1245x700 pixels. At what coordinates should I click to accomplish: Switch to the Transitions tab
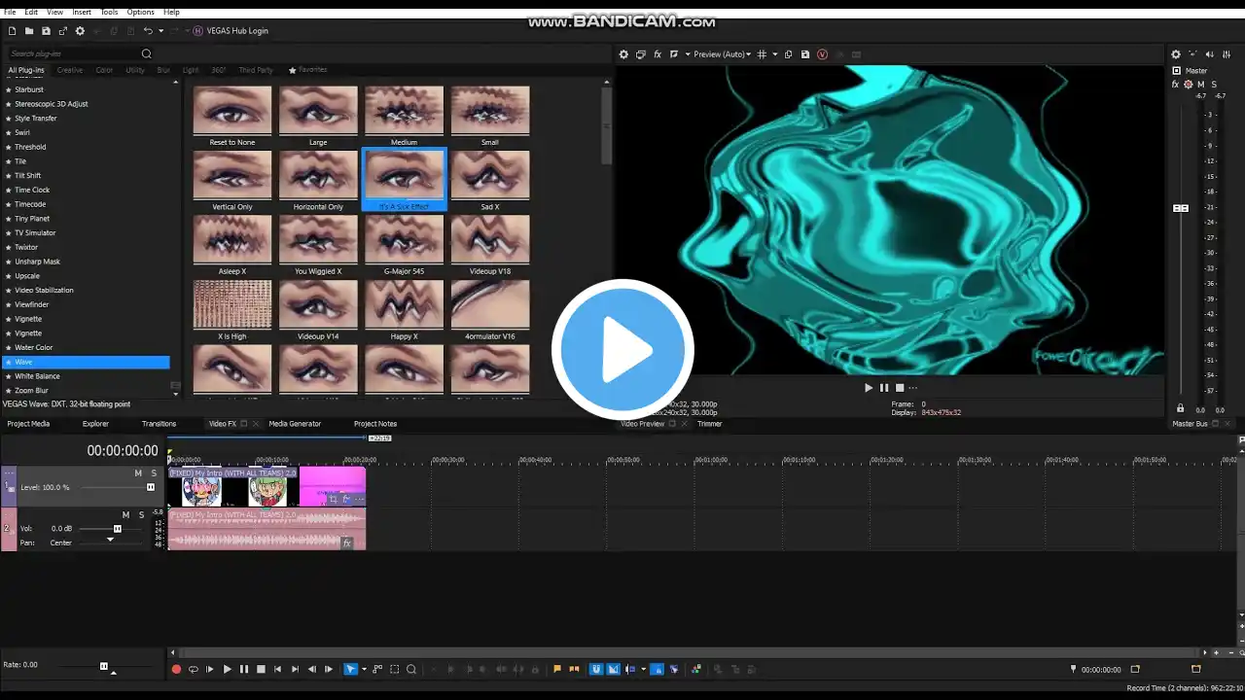(x=159, y=424)
